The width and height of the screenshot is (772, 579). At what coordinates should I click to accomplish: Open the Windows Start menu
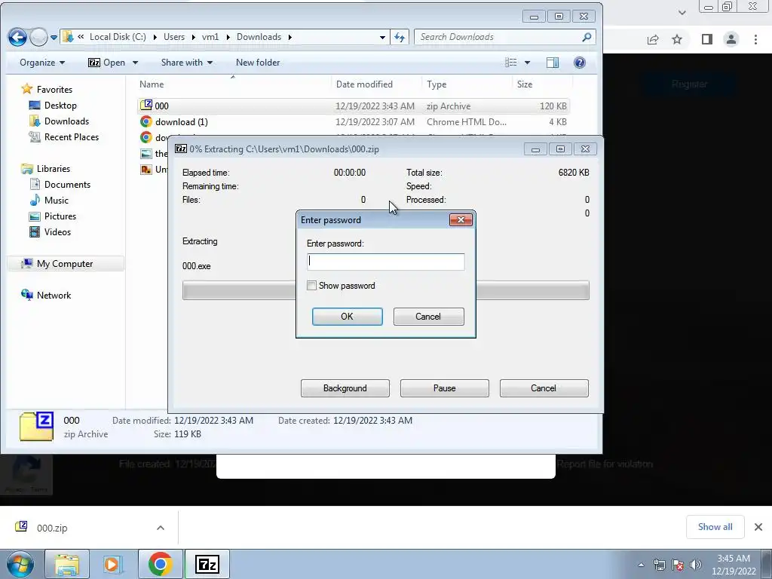click(x=20, y=564)
